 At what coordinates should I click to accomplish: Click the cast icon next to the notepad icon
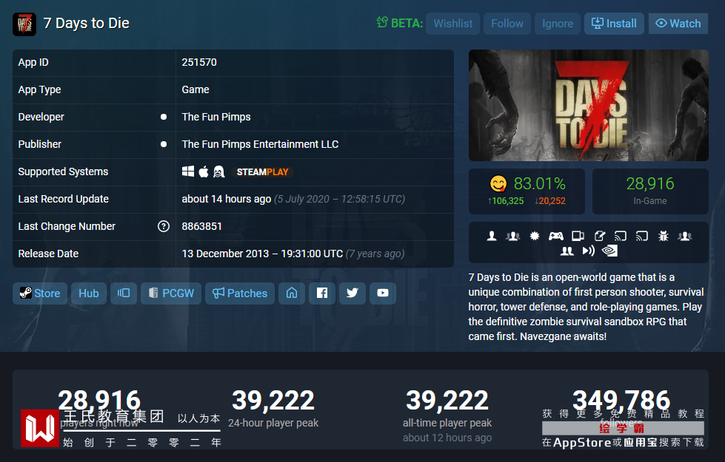(621, 237)
